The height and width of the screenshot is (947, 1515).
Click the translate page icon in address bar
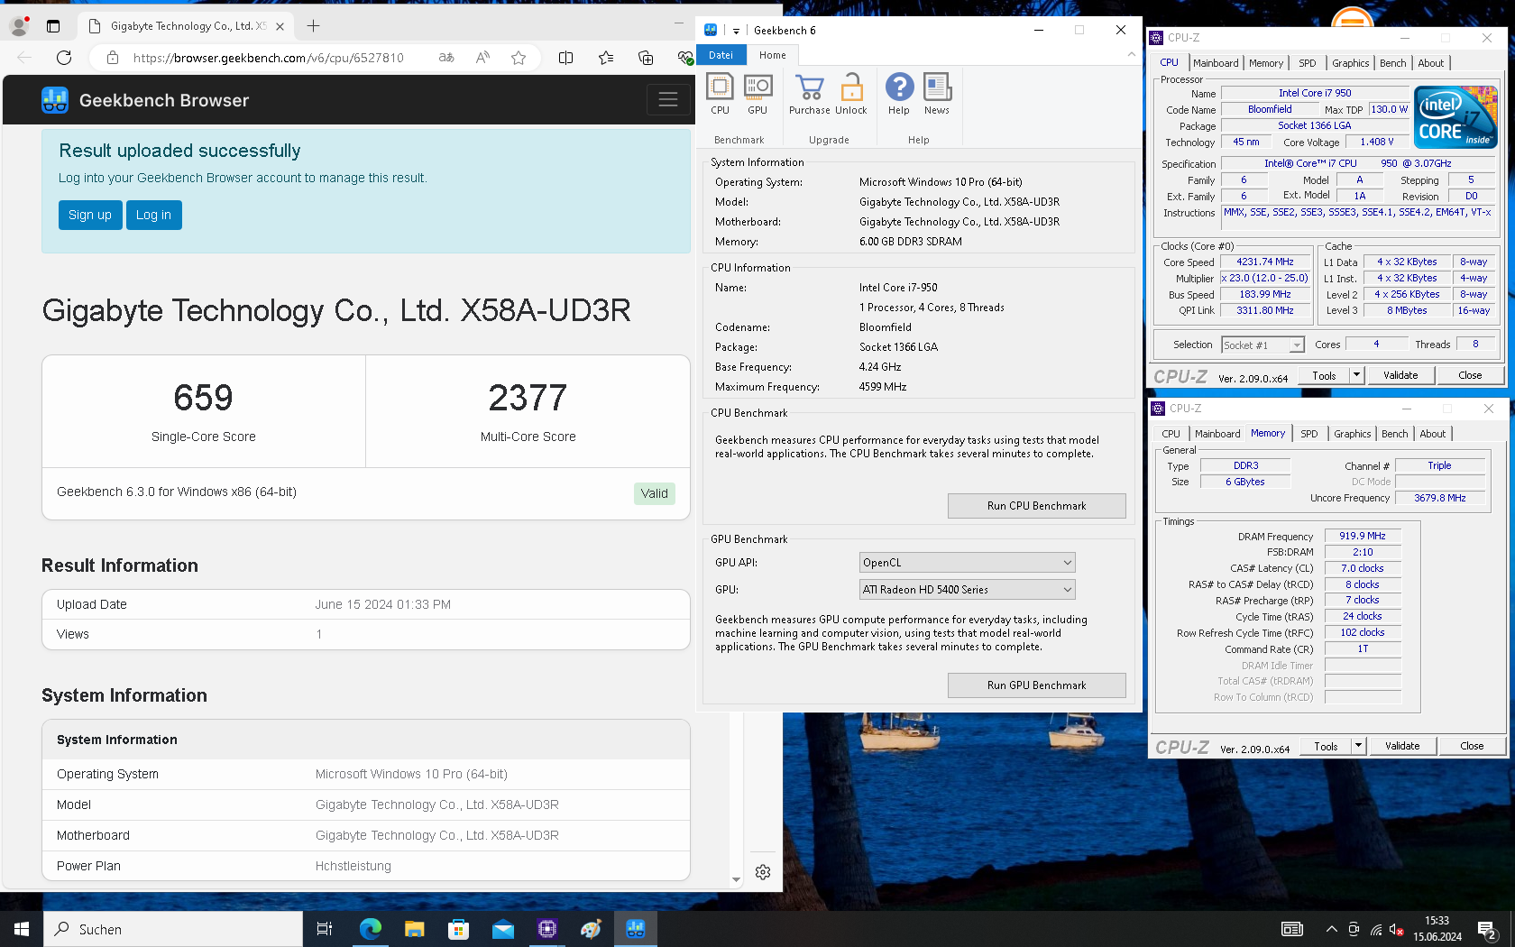point(446,58)
